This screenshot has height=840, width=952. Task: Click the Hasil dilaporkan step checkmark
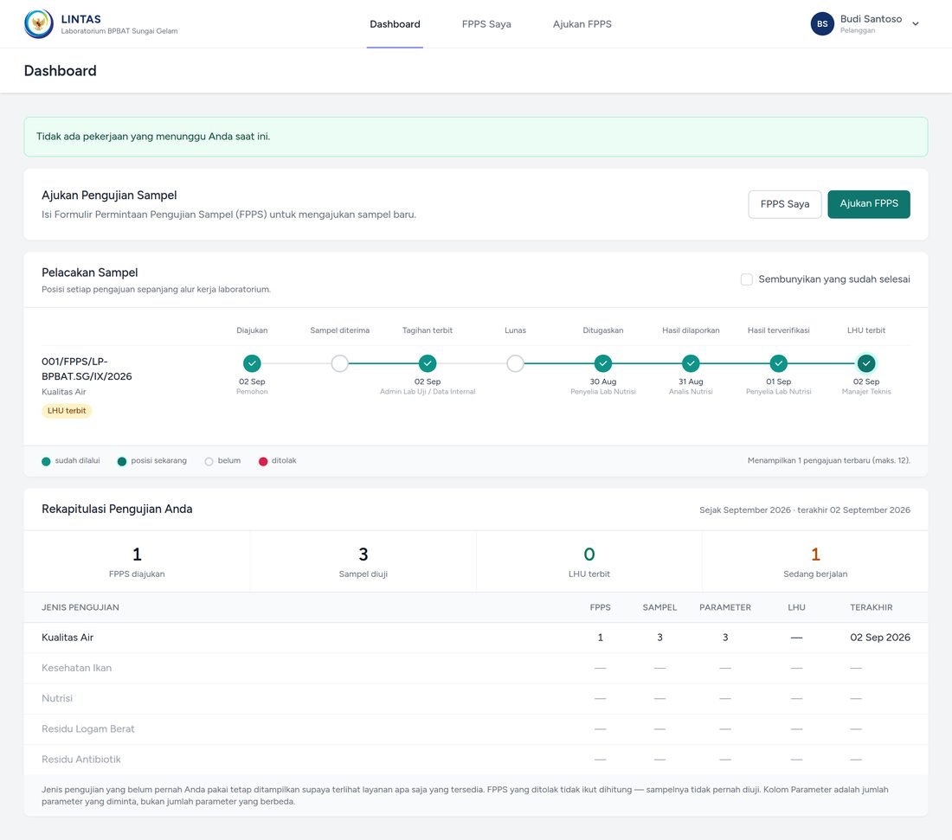coord(691,363)
